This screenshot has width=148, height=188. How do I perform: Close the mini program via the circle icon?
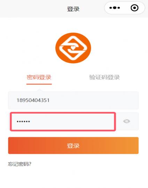pyautogui.click(x=134, y=8)
